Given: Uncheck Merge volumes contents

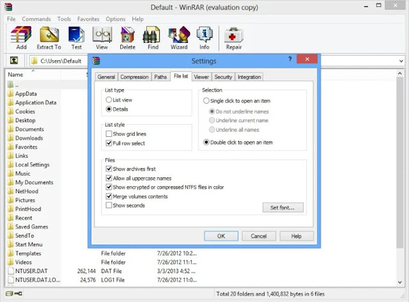Looking at the screenshot, I should [x=109, y=196].
